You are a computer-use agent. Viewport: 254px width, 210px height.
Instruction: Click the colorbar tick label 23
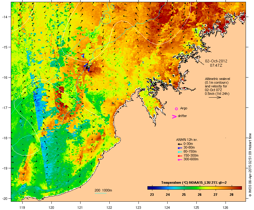tap(152, 195)
